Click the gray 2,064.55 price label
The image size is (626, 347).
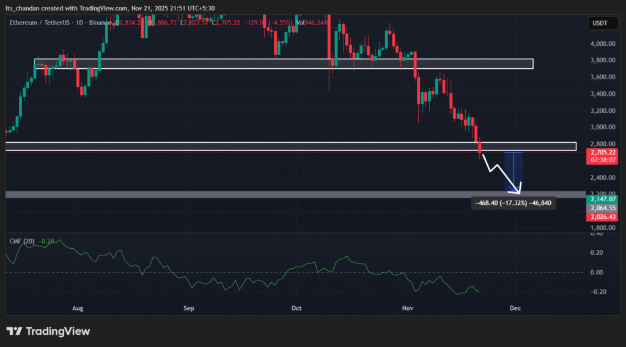coord(602,208)
